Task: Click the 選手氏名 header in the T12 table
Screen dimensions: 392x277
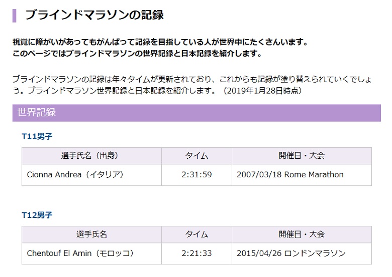Action: [92, 234]
